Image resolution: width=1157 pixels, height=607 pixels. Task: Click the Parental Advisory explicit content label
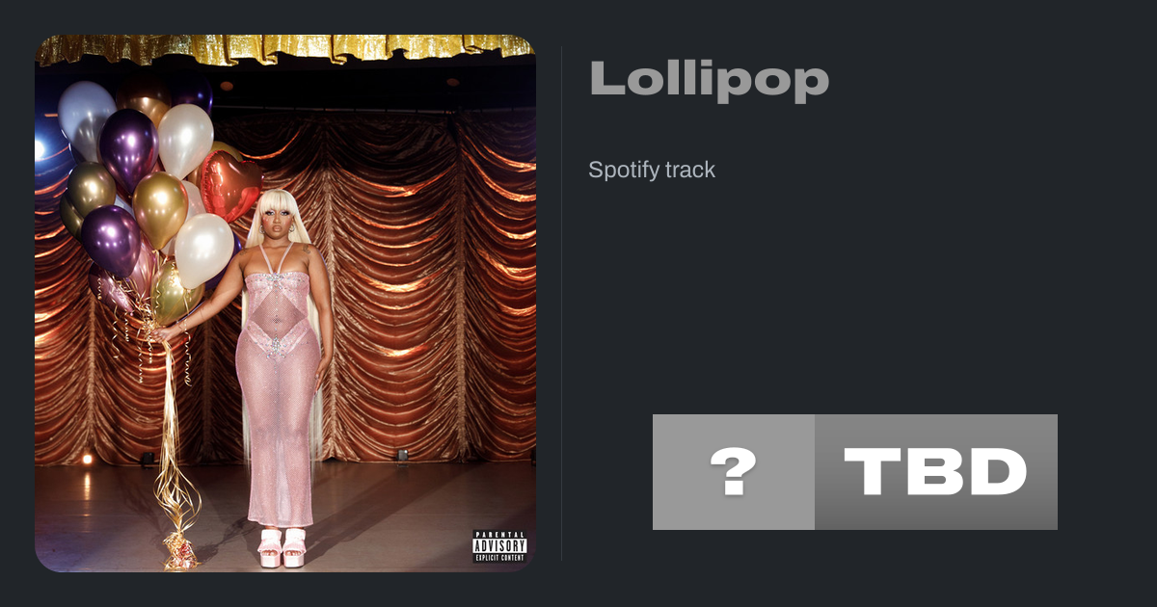click(499, 546)
